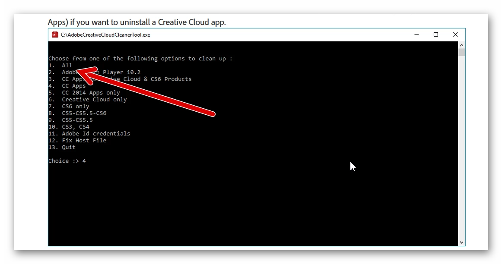Click the 'Choice :> 4' prompt line
The height and width of the screenshot is (264, 502).
pos(67,161)
